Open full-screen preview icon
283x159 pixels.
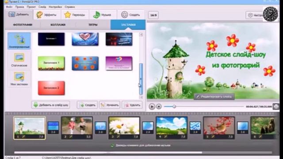point(276,106)
